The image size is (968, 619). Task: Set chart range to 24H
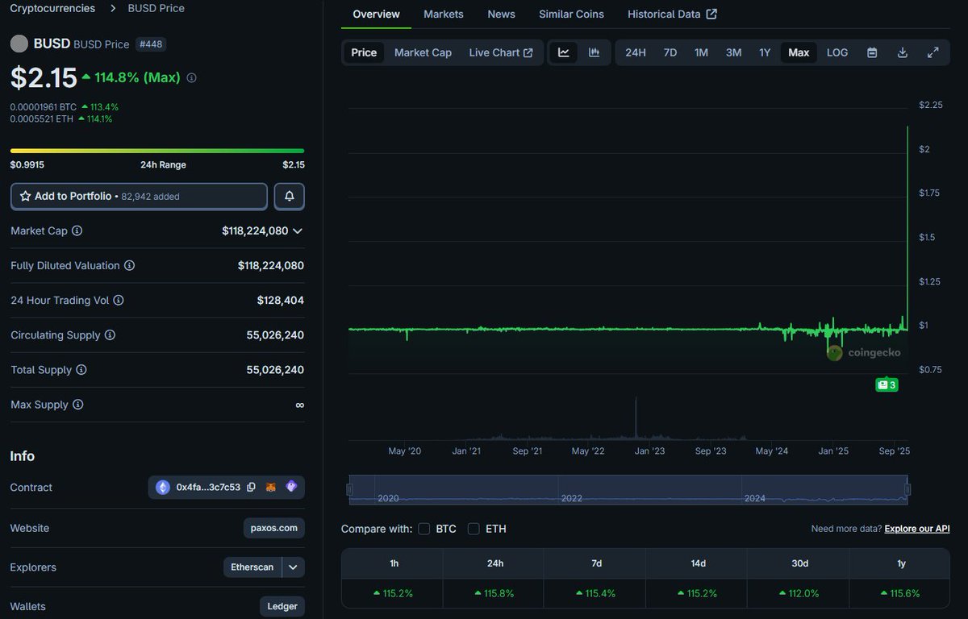(x=636, y=52)
